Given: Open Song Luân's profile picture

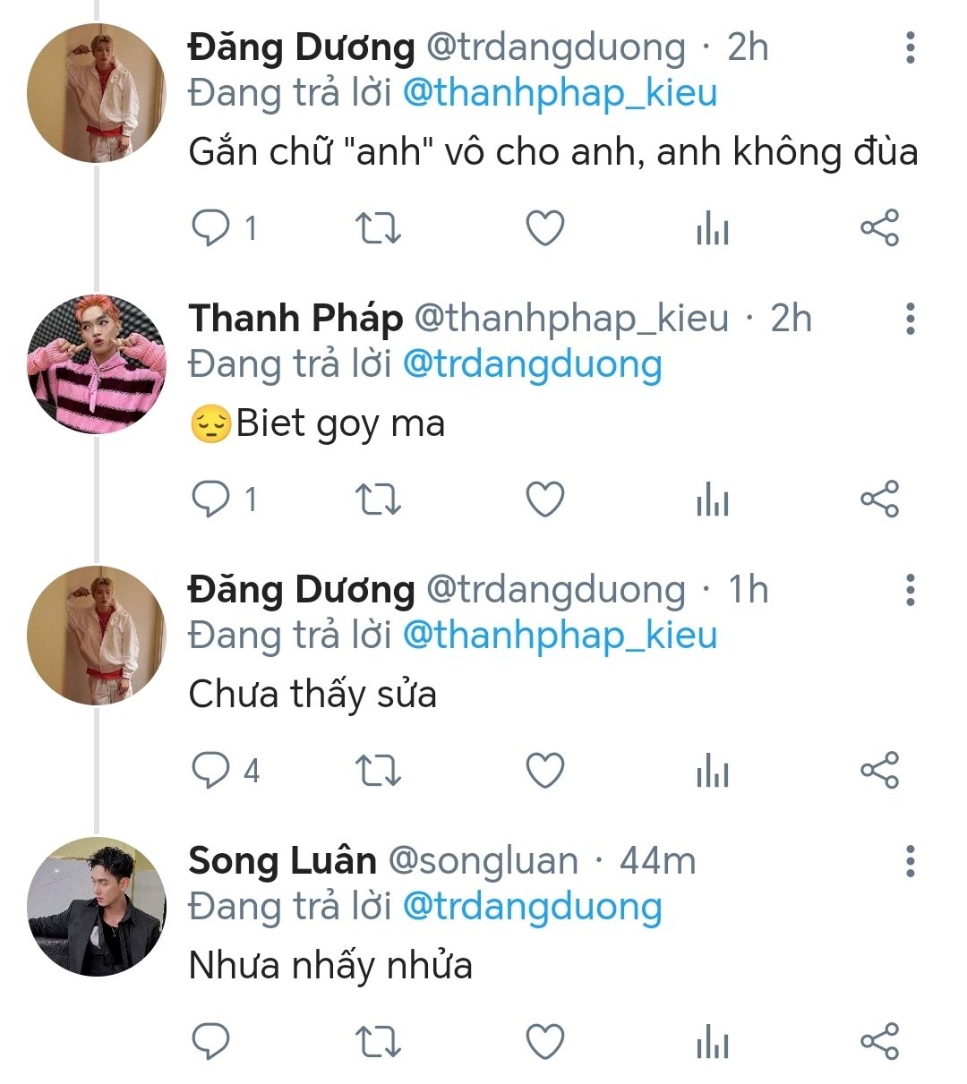Looking at the screenshot, I should point(97,906).
